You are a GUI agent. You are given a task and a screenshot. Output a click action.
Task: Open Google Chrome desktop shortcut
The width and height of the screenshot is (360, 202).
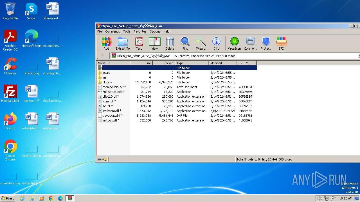point(10,150)
